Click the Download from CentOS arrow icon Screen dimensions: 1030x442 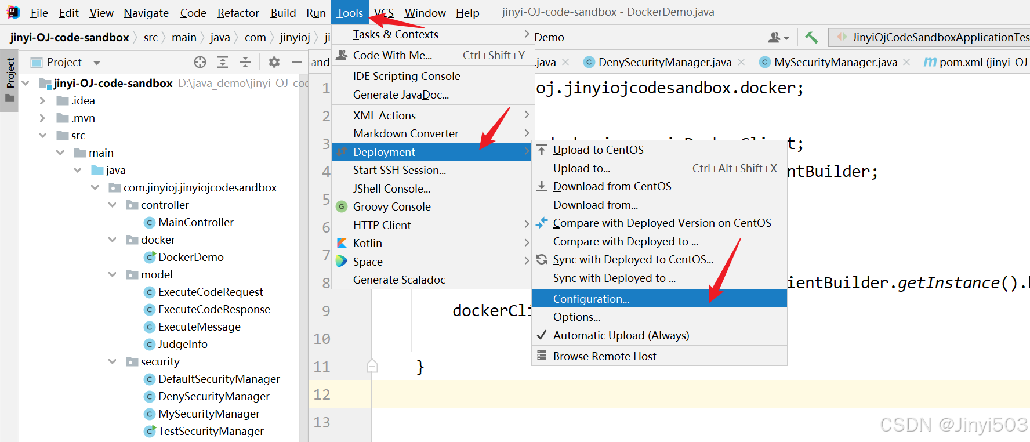541,186
